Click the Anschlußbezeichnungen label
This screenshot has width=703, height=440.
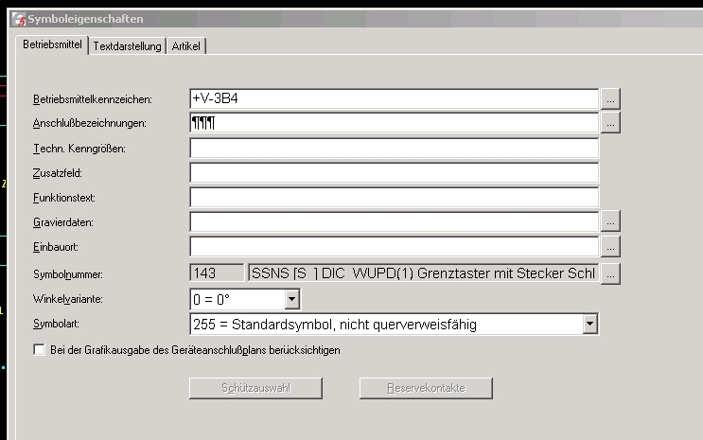point(90,123)
